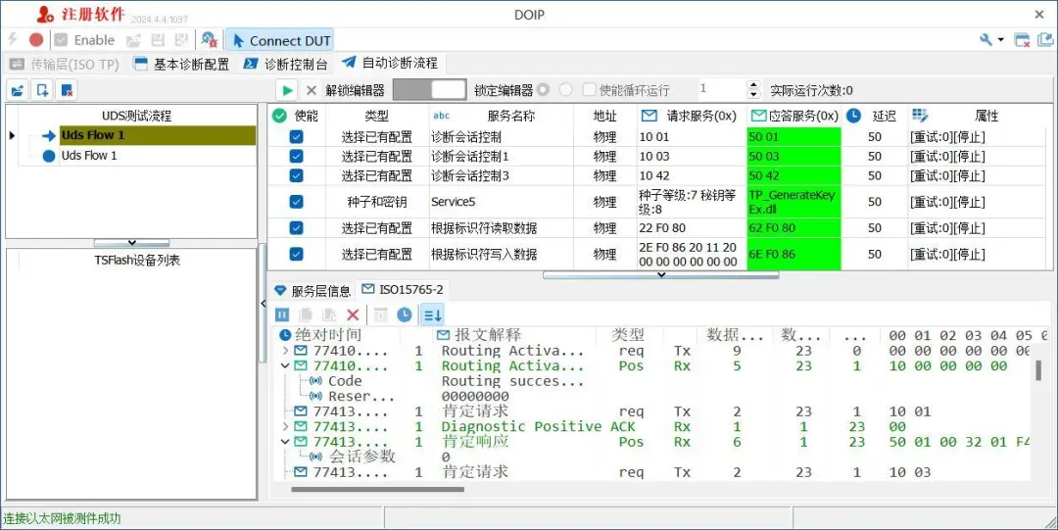Click the second copy icon in log toolbar
This screenshot has height=530, width=1058.
[329, 314]
